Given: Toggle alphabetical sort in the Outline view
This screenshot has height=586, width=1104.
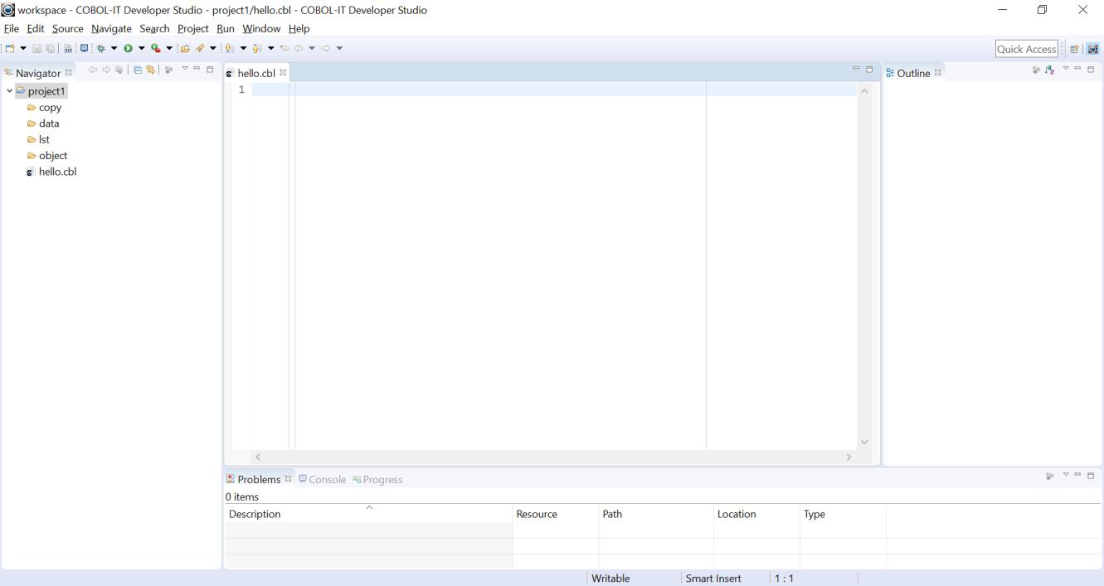Looking at the screenshot, I should (1050, 70).
